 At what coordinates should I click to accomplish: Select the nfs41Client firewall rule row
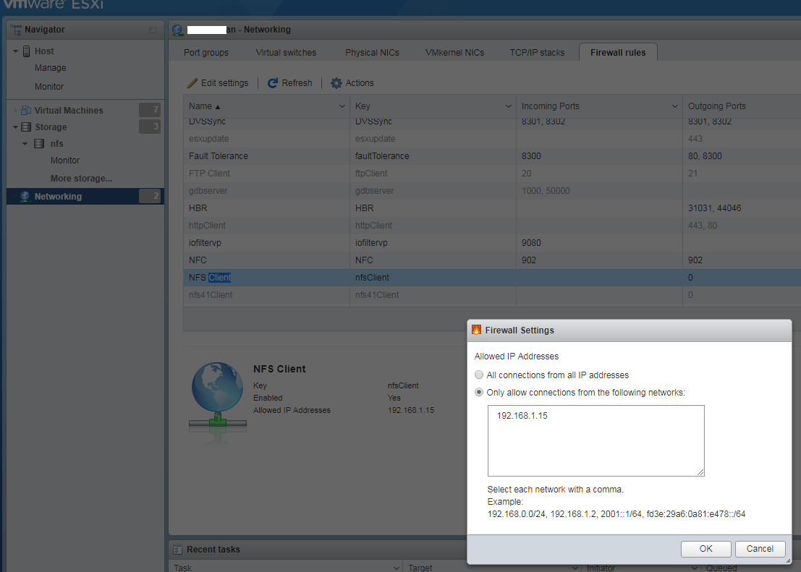[x=492, y=295]
